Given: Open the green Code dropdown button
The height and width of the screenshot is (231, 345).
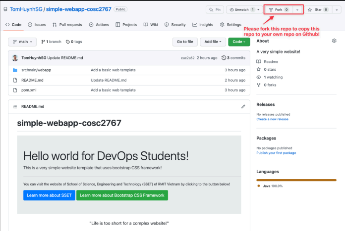Looking at the screenshot, I should tap(239, 42).
